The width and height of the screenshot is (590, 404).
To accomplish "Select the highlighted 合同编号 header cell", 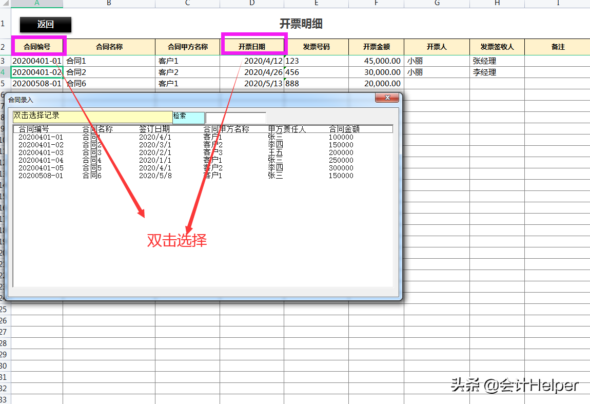I will [x=37, y=47].
